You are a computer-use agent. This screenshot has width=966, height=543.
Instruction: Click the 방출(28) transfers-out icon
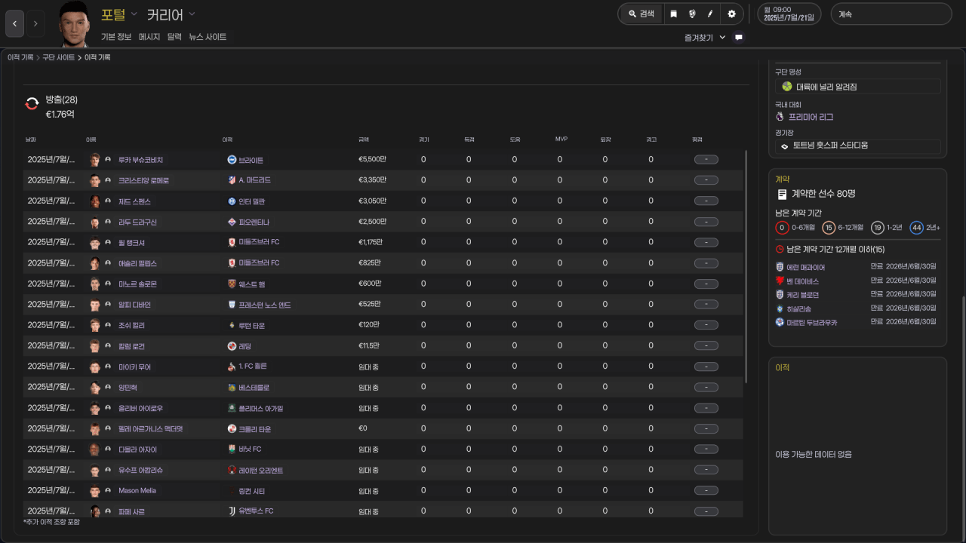click(32, 104)
